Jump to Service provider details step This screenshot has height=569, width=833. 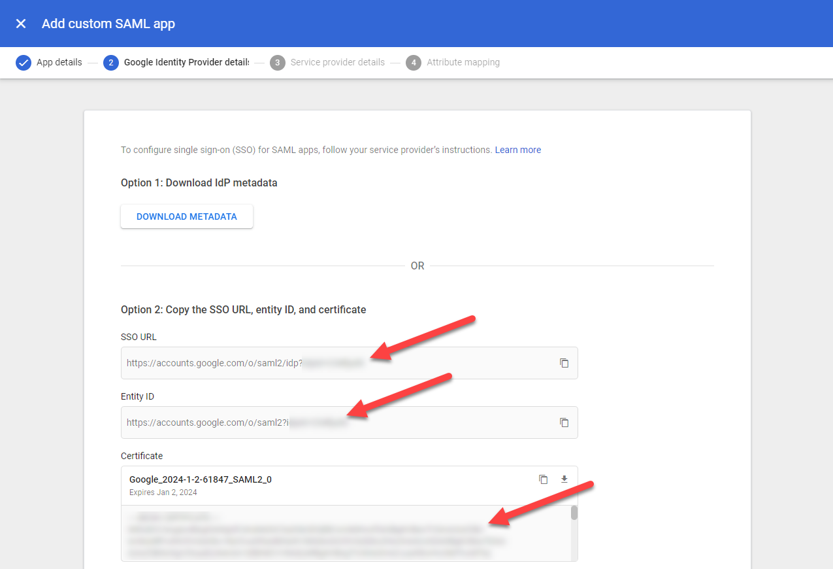coord(337,63)
